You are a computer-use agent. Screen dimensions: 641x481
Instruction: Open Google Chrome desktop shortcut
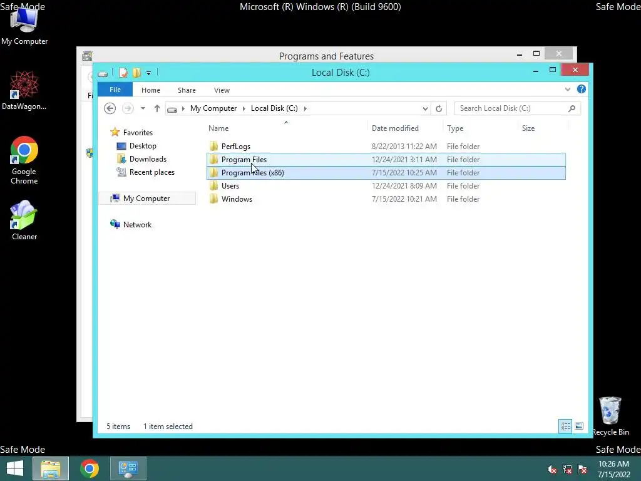(x=24, y=160)
